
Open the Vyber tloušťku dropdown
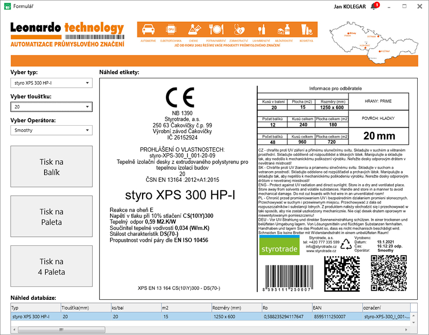click(x=51, y=107)
